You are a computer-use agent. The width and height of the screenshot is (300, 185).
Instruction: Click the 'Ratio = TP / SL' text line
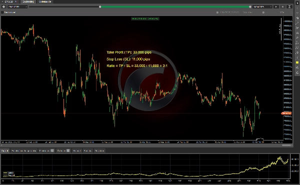click(x=137, y=65)
